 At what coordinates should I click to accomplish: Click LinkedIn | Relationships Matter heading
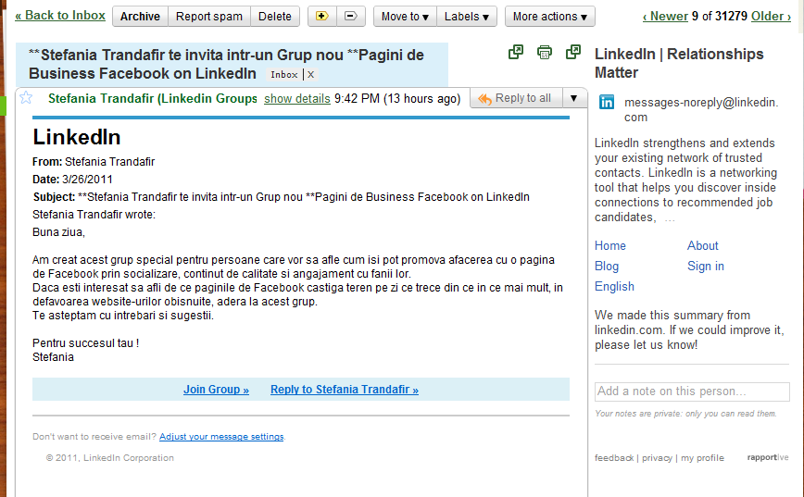point(679,63)
